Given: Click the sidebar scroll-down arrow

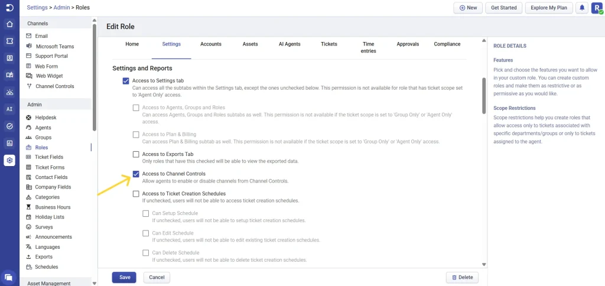Looking at the screenshot, I should tap(95, 283).
